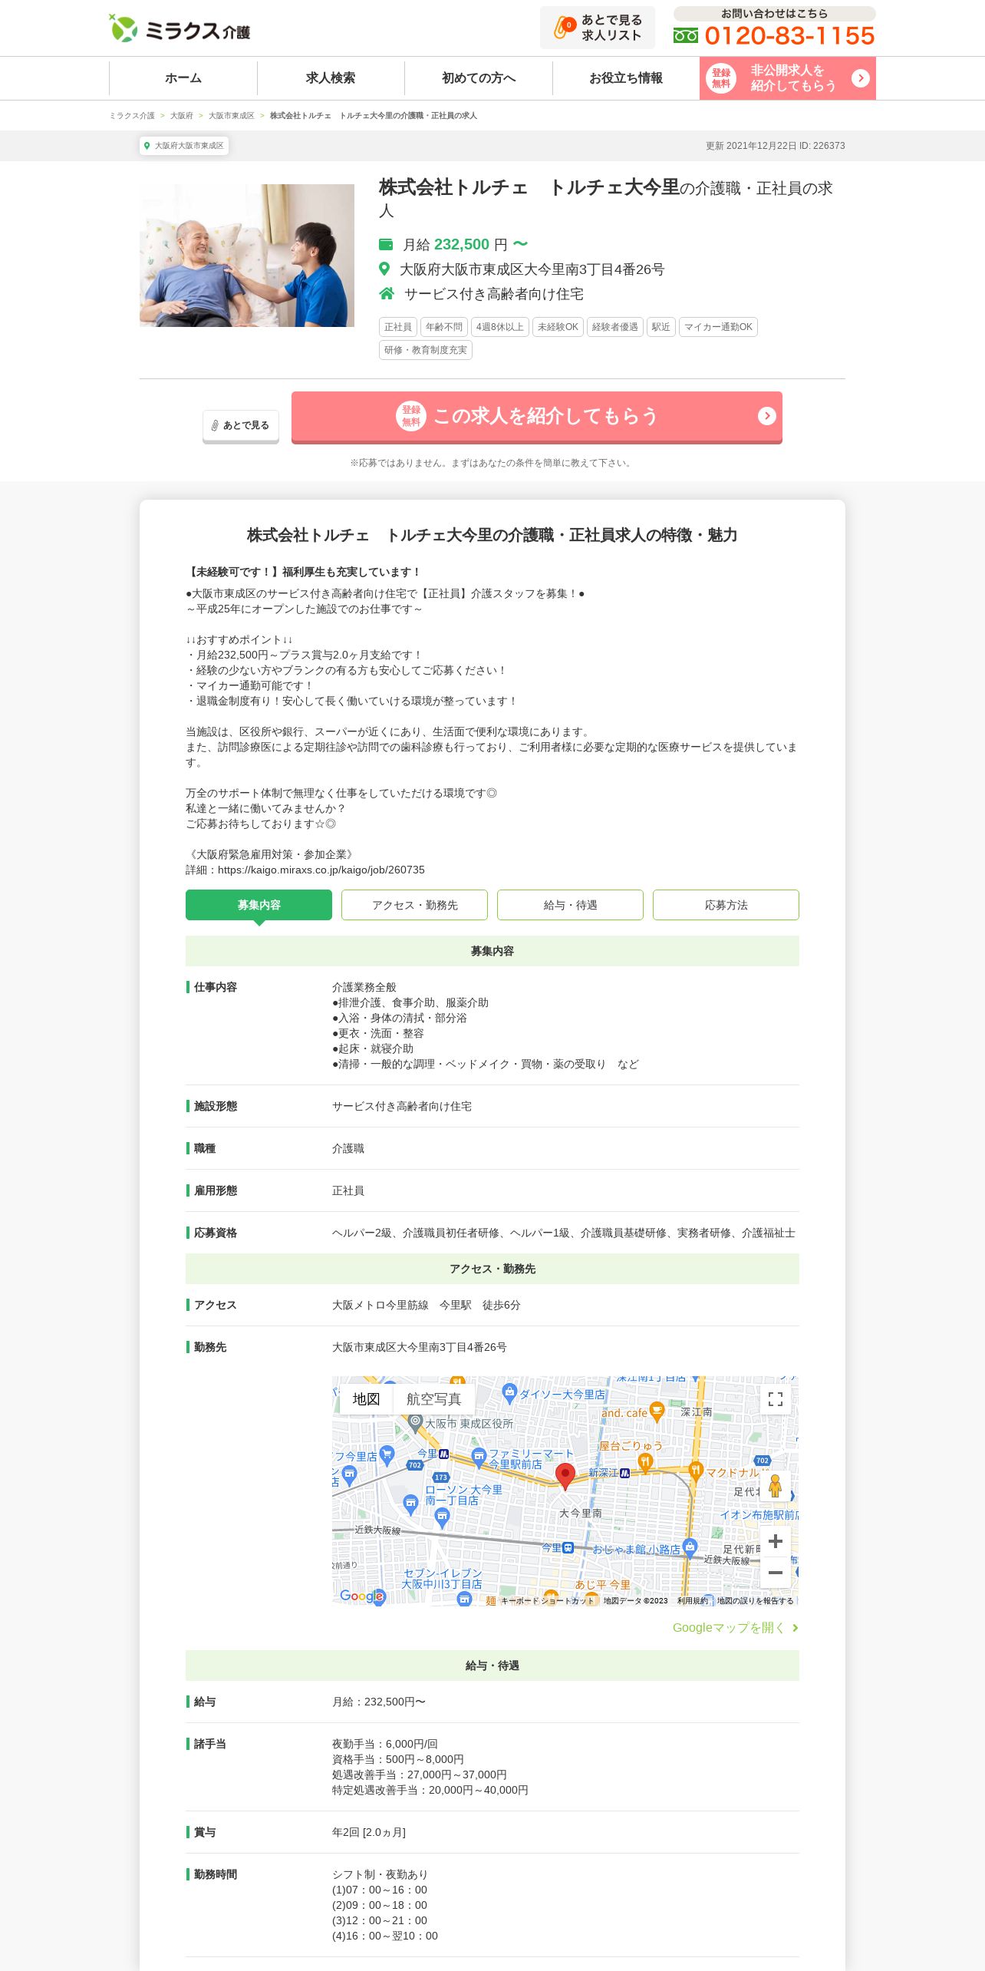Click イオン布施駅前 map label

(759, 1514)
